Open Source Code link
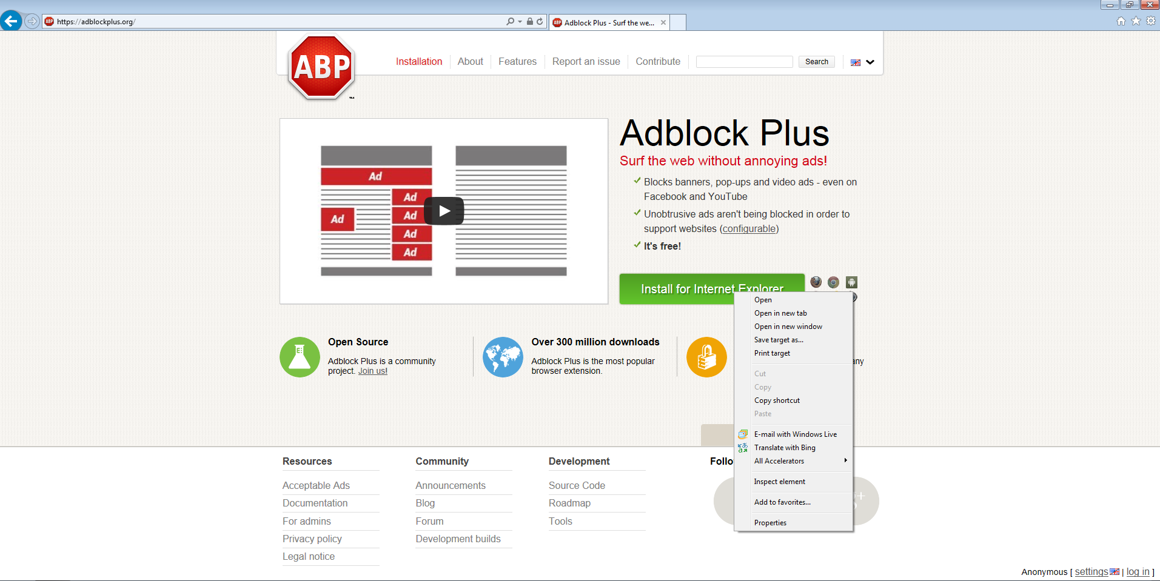Image resolution: width=1160 pixels, height=581 pixels. pyautogui.click(x=577, y=485)
